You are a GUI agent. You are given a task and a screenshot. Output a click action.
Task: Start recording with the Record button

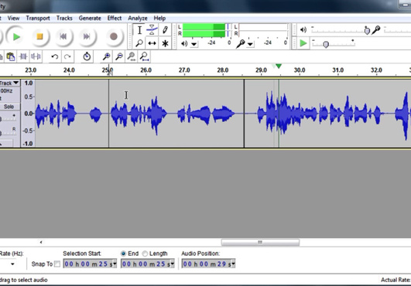coord(114,36)
